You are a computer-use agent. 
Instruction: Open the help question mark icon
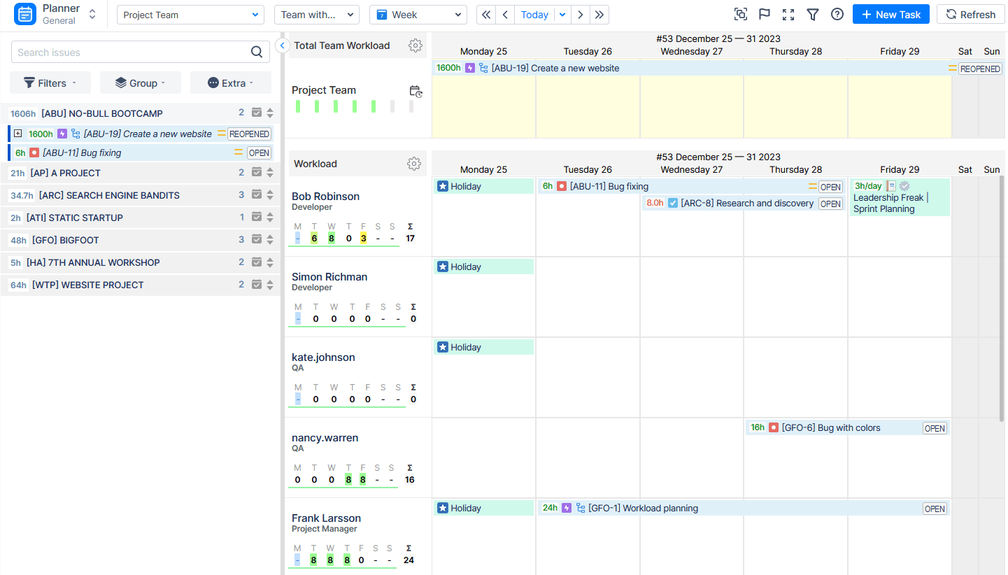[x=837, y=14]
